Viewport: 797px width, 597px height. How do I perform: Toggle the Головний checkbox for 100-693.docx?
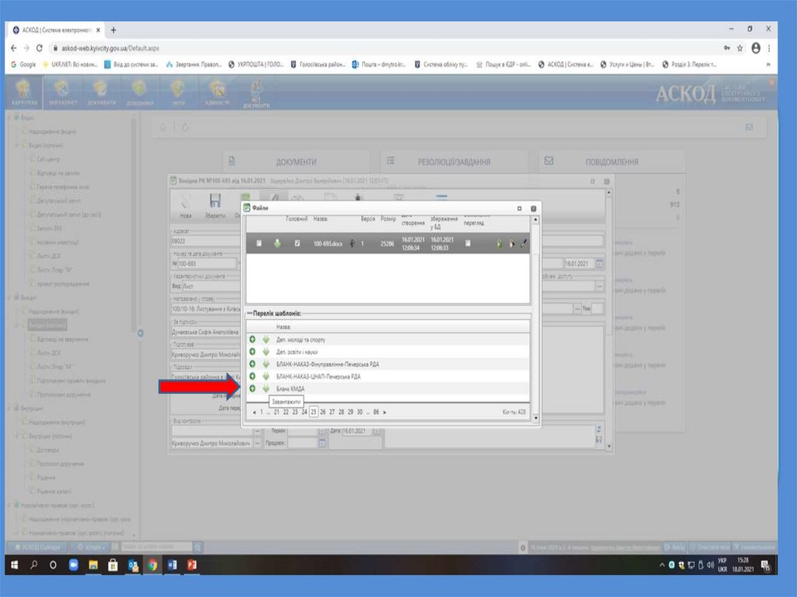(297, 244)
